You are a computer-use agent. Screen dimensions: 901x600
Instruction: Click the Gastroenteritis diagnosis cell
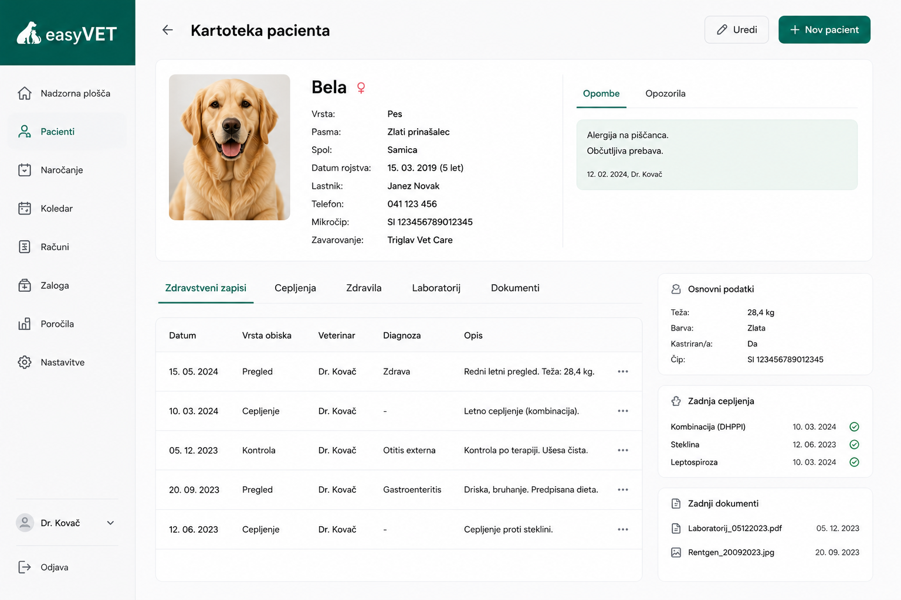point(412,490)
